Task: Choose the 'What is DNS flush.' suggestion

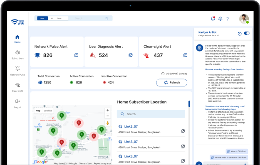Action: [237, 151]
